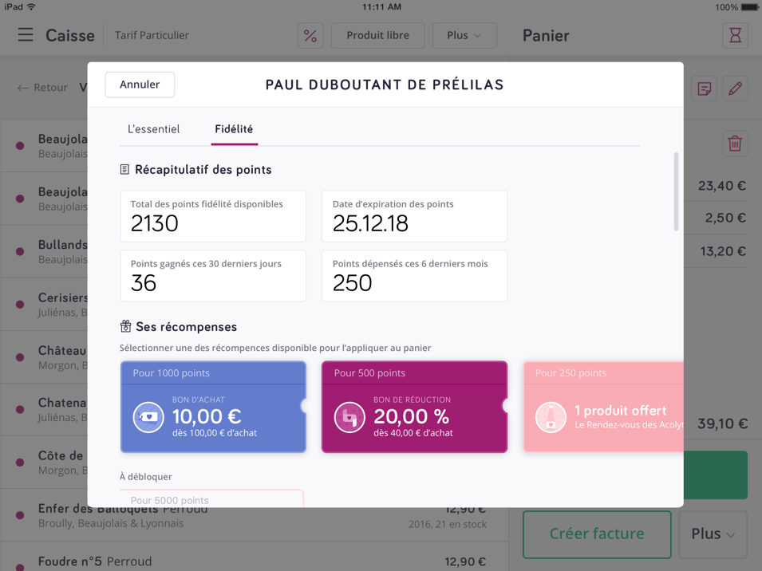Screen dimensions: 762x571
Task: Click the gift icon beside Ses récompenses
Action: tap(125, 326)
